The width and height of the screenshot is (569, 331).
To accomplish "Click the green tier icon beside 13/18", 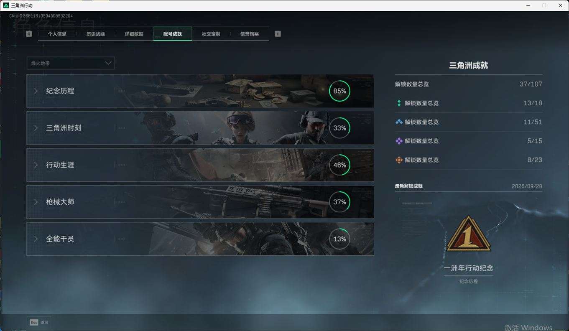I will coord(399,103).
